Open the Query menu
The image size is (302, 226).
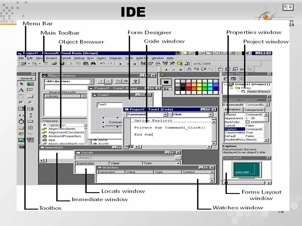coord(101,58)
